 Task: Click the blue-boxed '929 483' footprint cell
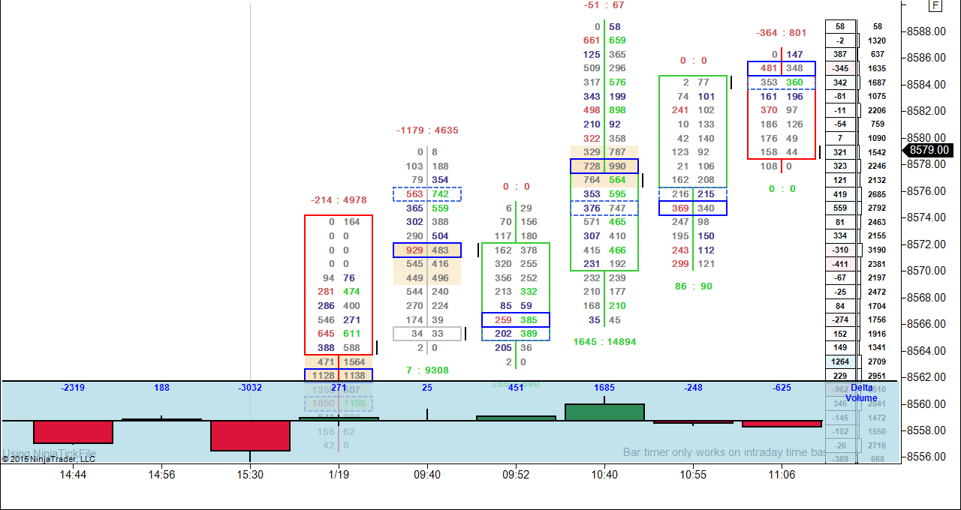point(427,250)
